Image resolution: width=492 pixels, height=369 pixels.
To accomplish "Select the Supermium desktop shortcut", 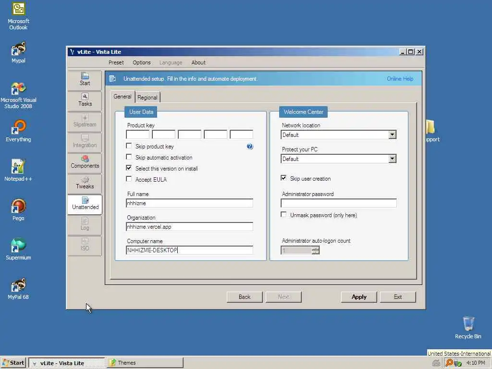I will [x=18, y=249].
